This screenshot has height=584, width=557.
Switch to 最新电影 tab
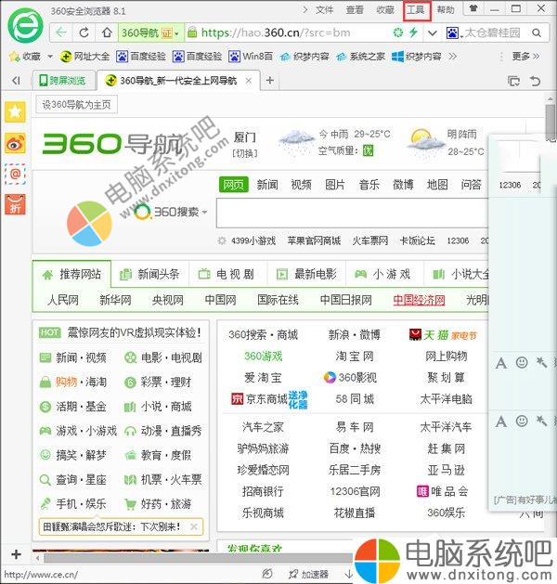tap(306, 275)
